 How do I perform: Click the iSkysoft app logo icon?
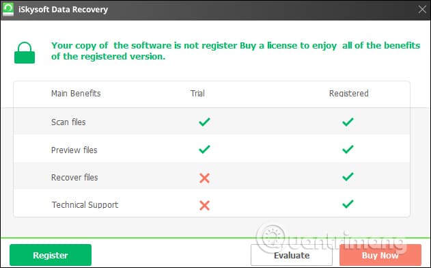(x=8, y=9)
